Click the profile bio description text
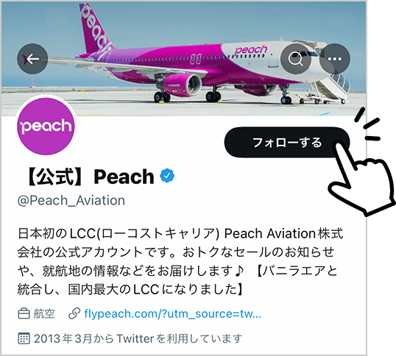 point(180,261)
